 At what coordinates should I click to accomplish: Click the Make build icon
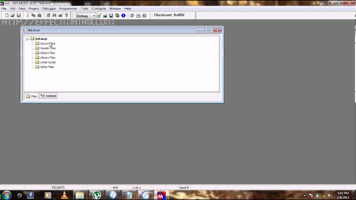point(132,16)
